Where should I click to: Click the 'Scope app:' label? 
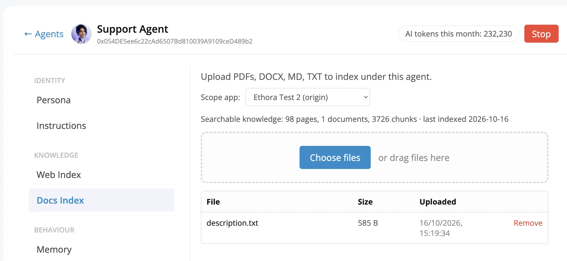coord(220,97)
